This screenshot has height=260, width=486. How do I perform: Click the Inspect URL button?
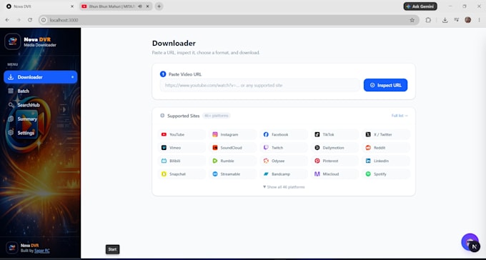point(385,85)
